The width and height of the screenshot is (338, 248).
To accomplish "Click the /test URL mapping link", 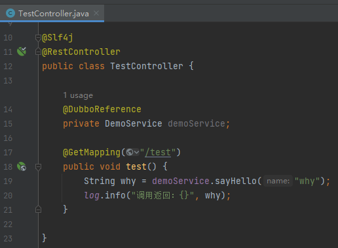I will coord(158,152).
